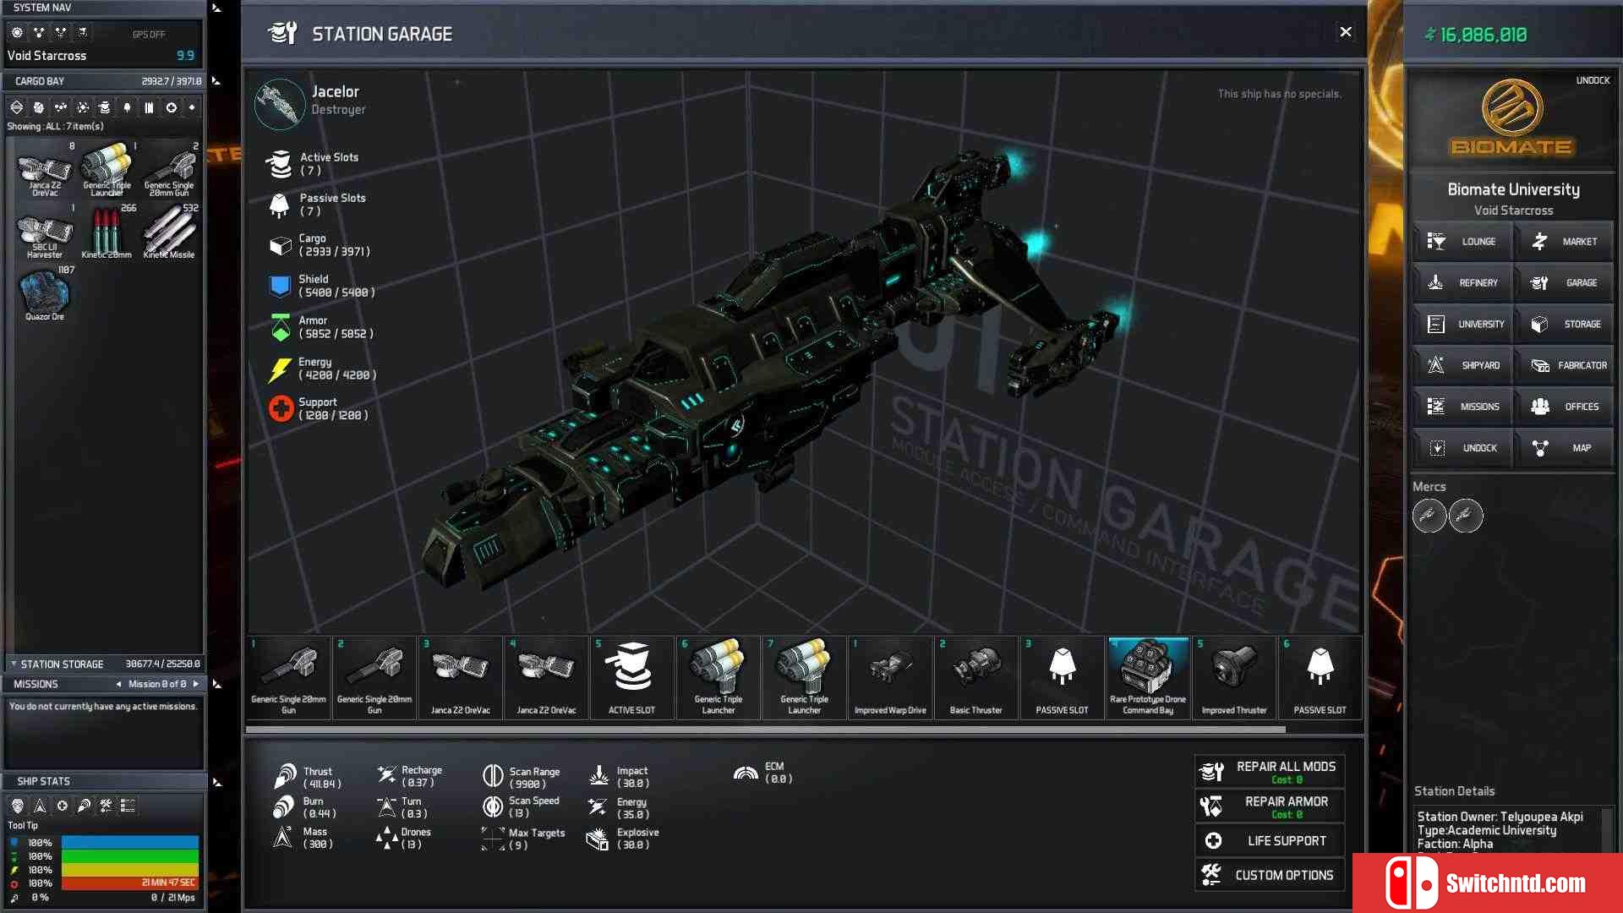Filter cargo by ammo bars icon

(149, 107)
